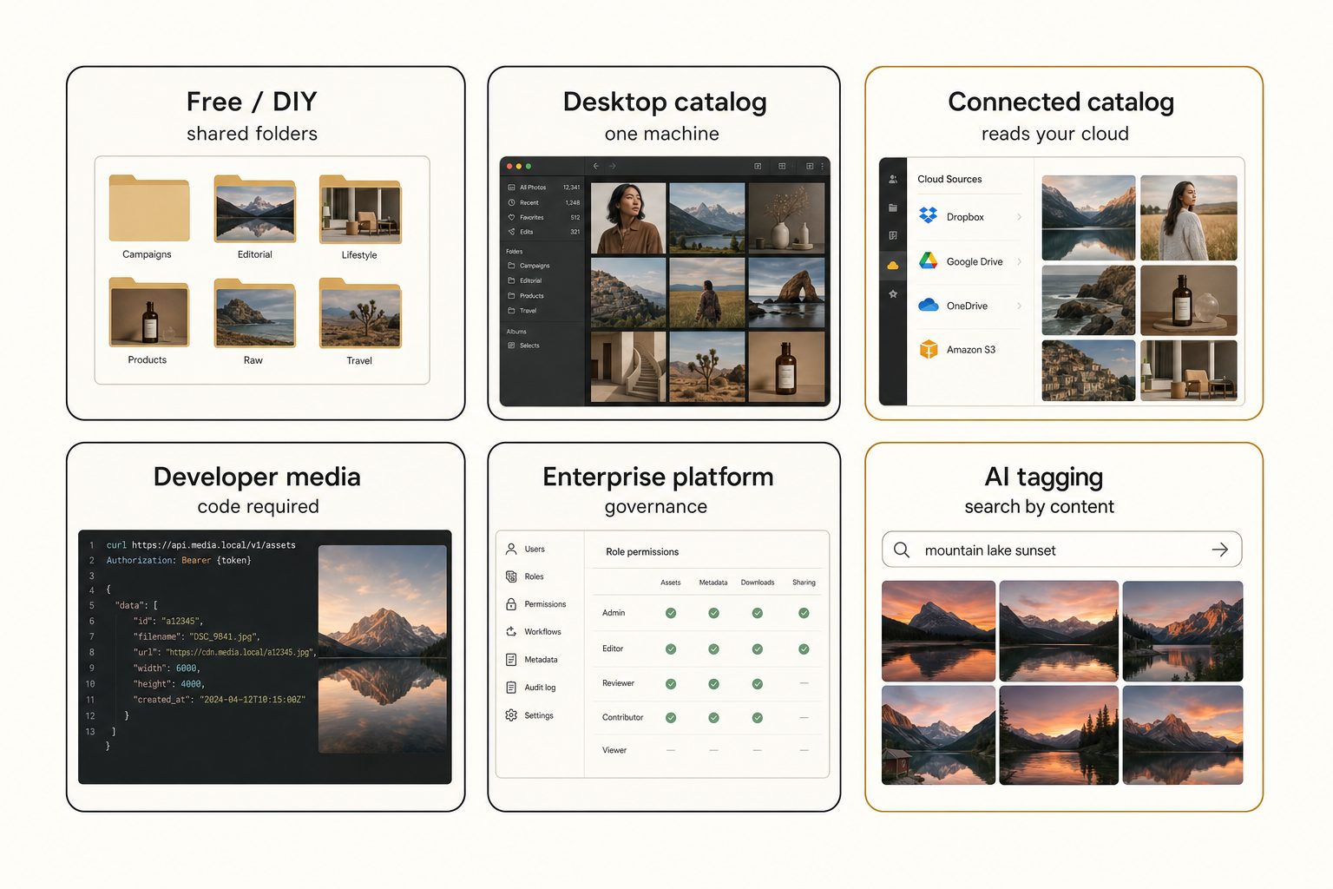Viewport: 1333px width, 889px height.
Task: Open the Dropbox cloud source
Action: pos(969,217)
